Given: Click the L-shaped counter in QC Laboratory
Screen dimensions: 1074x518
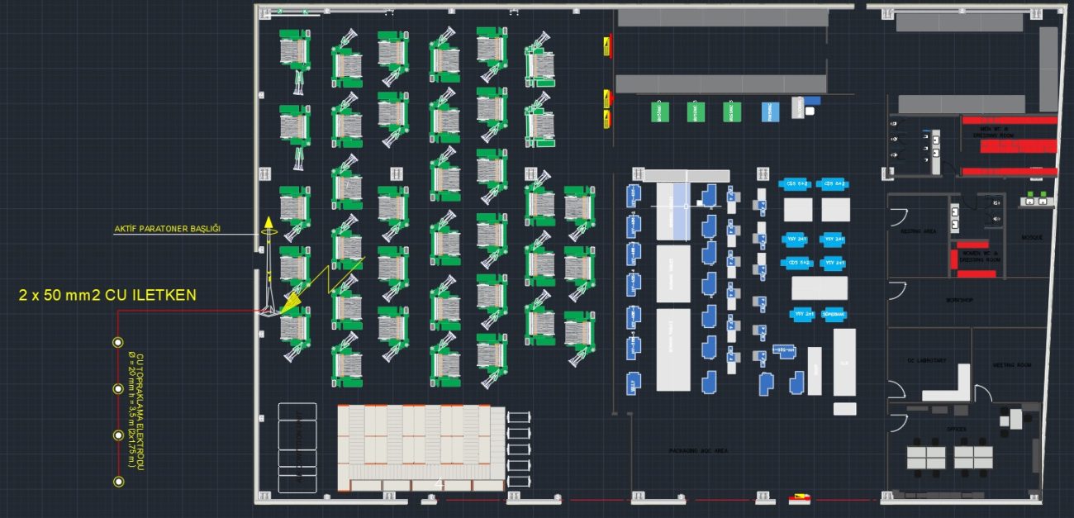Looking at the screenshot, I should [951, 387].
